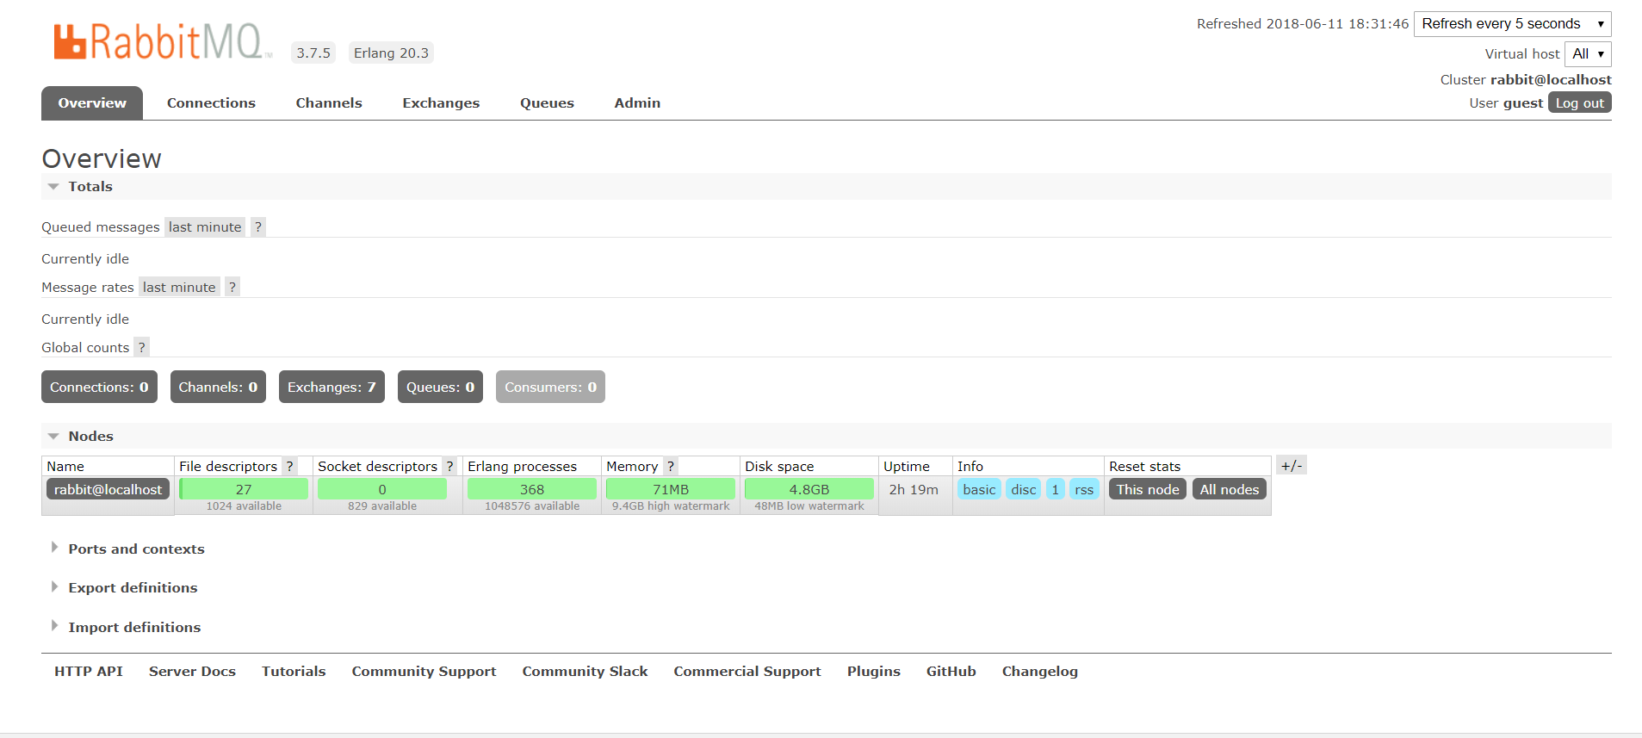This screenshot has width=1642, height=738.
Task: Open help icon for Queued messages
Action: click(257, 227)
